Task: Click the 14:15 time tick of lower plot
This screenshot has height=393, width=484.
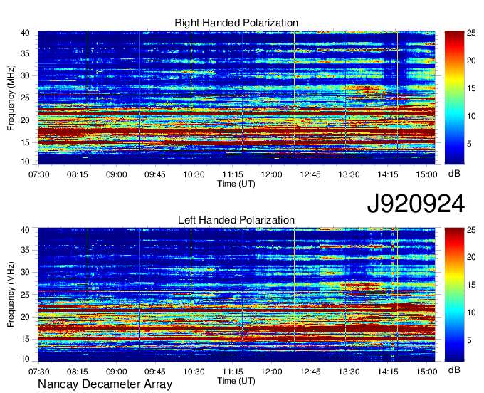Action: 388,372
